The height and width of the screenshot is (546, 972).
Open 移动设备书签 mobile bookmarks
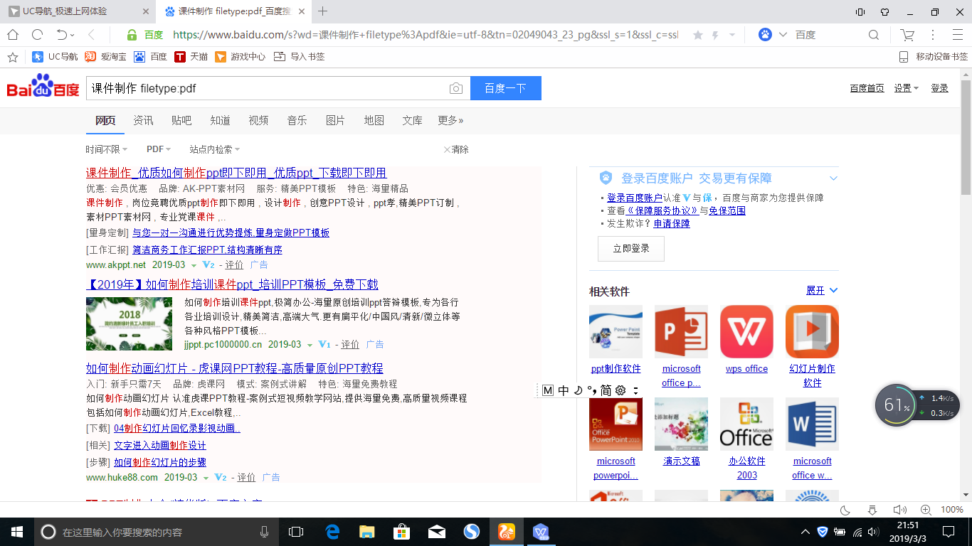(x=933, y=57)
